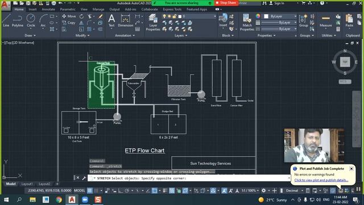Select the Arc tool
The width and height of the screenshot is (364, 205).
point(43,20)
